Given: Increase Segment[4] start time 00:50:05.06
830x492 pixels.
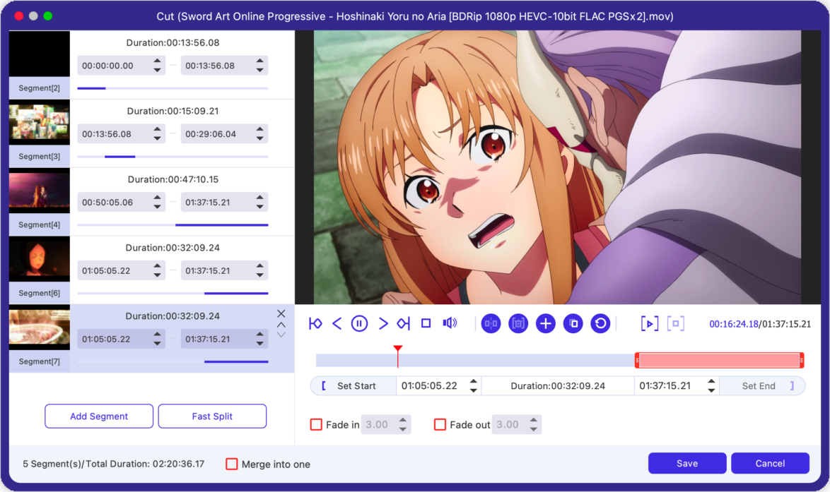Looking at the screenshot, I should [157, 198].
